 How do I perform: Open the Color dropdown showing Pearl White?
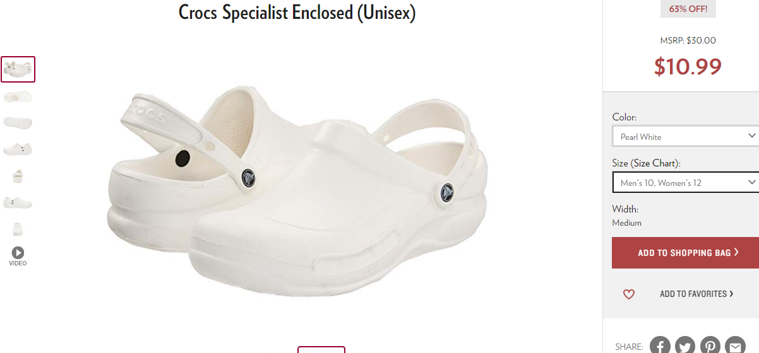(686, 136)
